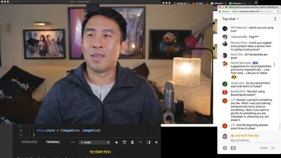Click Jorge Leon's green avatar
Screen dimensions: 281x158
point(225,84)
